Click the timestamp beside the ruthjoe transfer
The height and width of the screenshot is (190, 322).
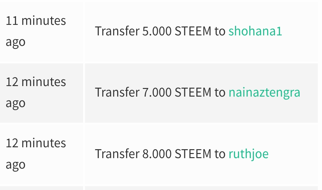pos(36,153)
